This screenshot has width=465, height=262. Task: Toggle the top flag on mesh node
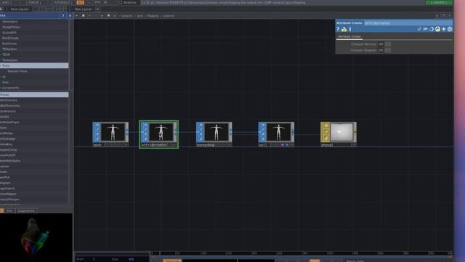(97, 125)
